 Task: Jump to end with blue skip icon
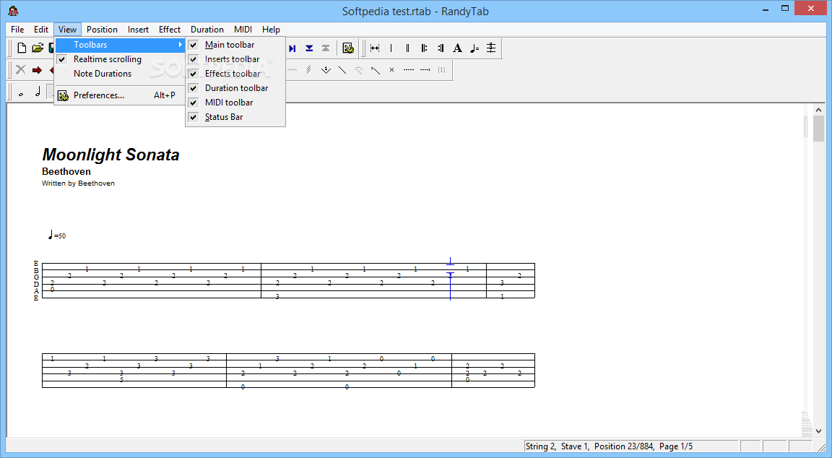(x=292, y=48)
